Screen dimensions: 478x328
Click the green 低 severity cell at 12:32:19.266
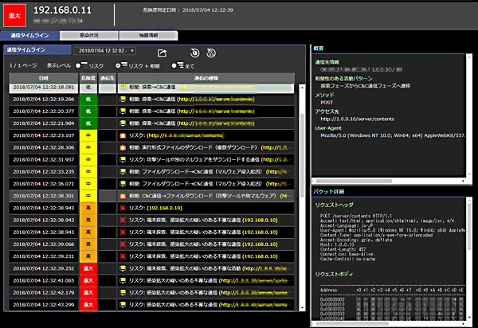click(x=88, y=99)
